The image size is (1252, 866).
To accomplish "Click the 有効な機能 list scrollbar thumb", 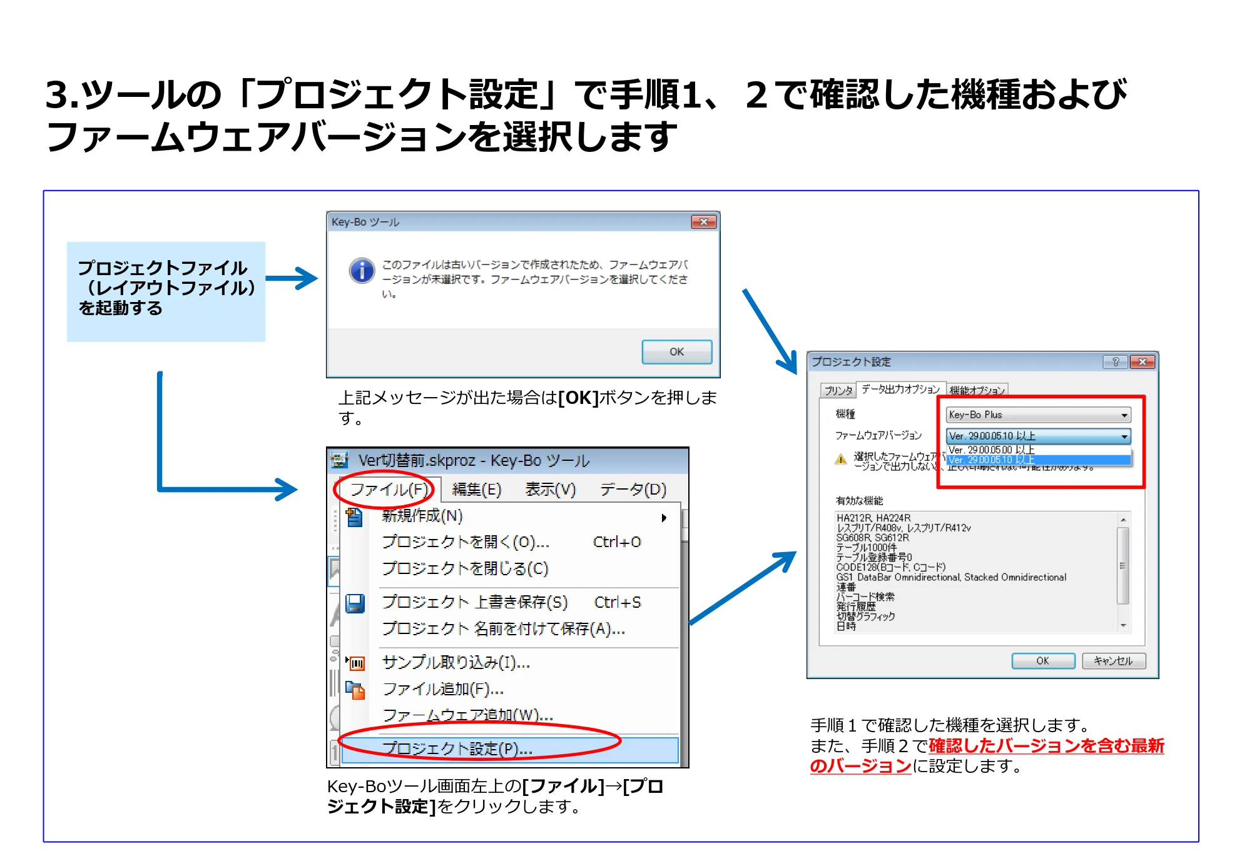I will [1123, 566].
